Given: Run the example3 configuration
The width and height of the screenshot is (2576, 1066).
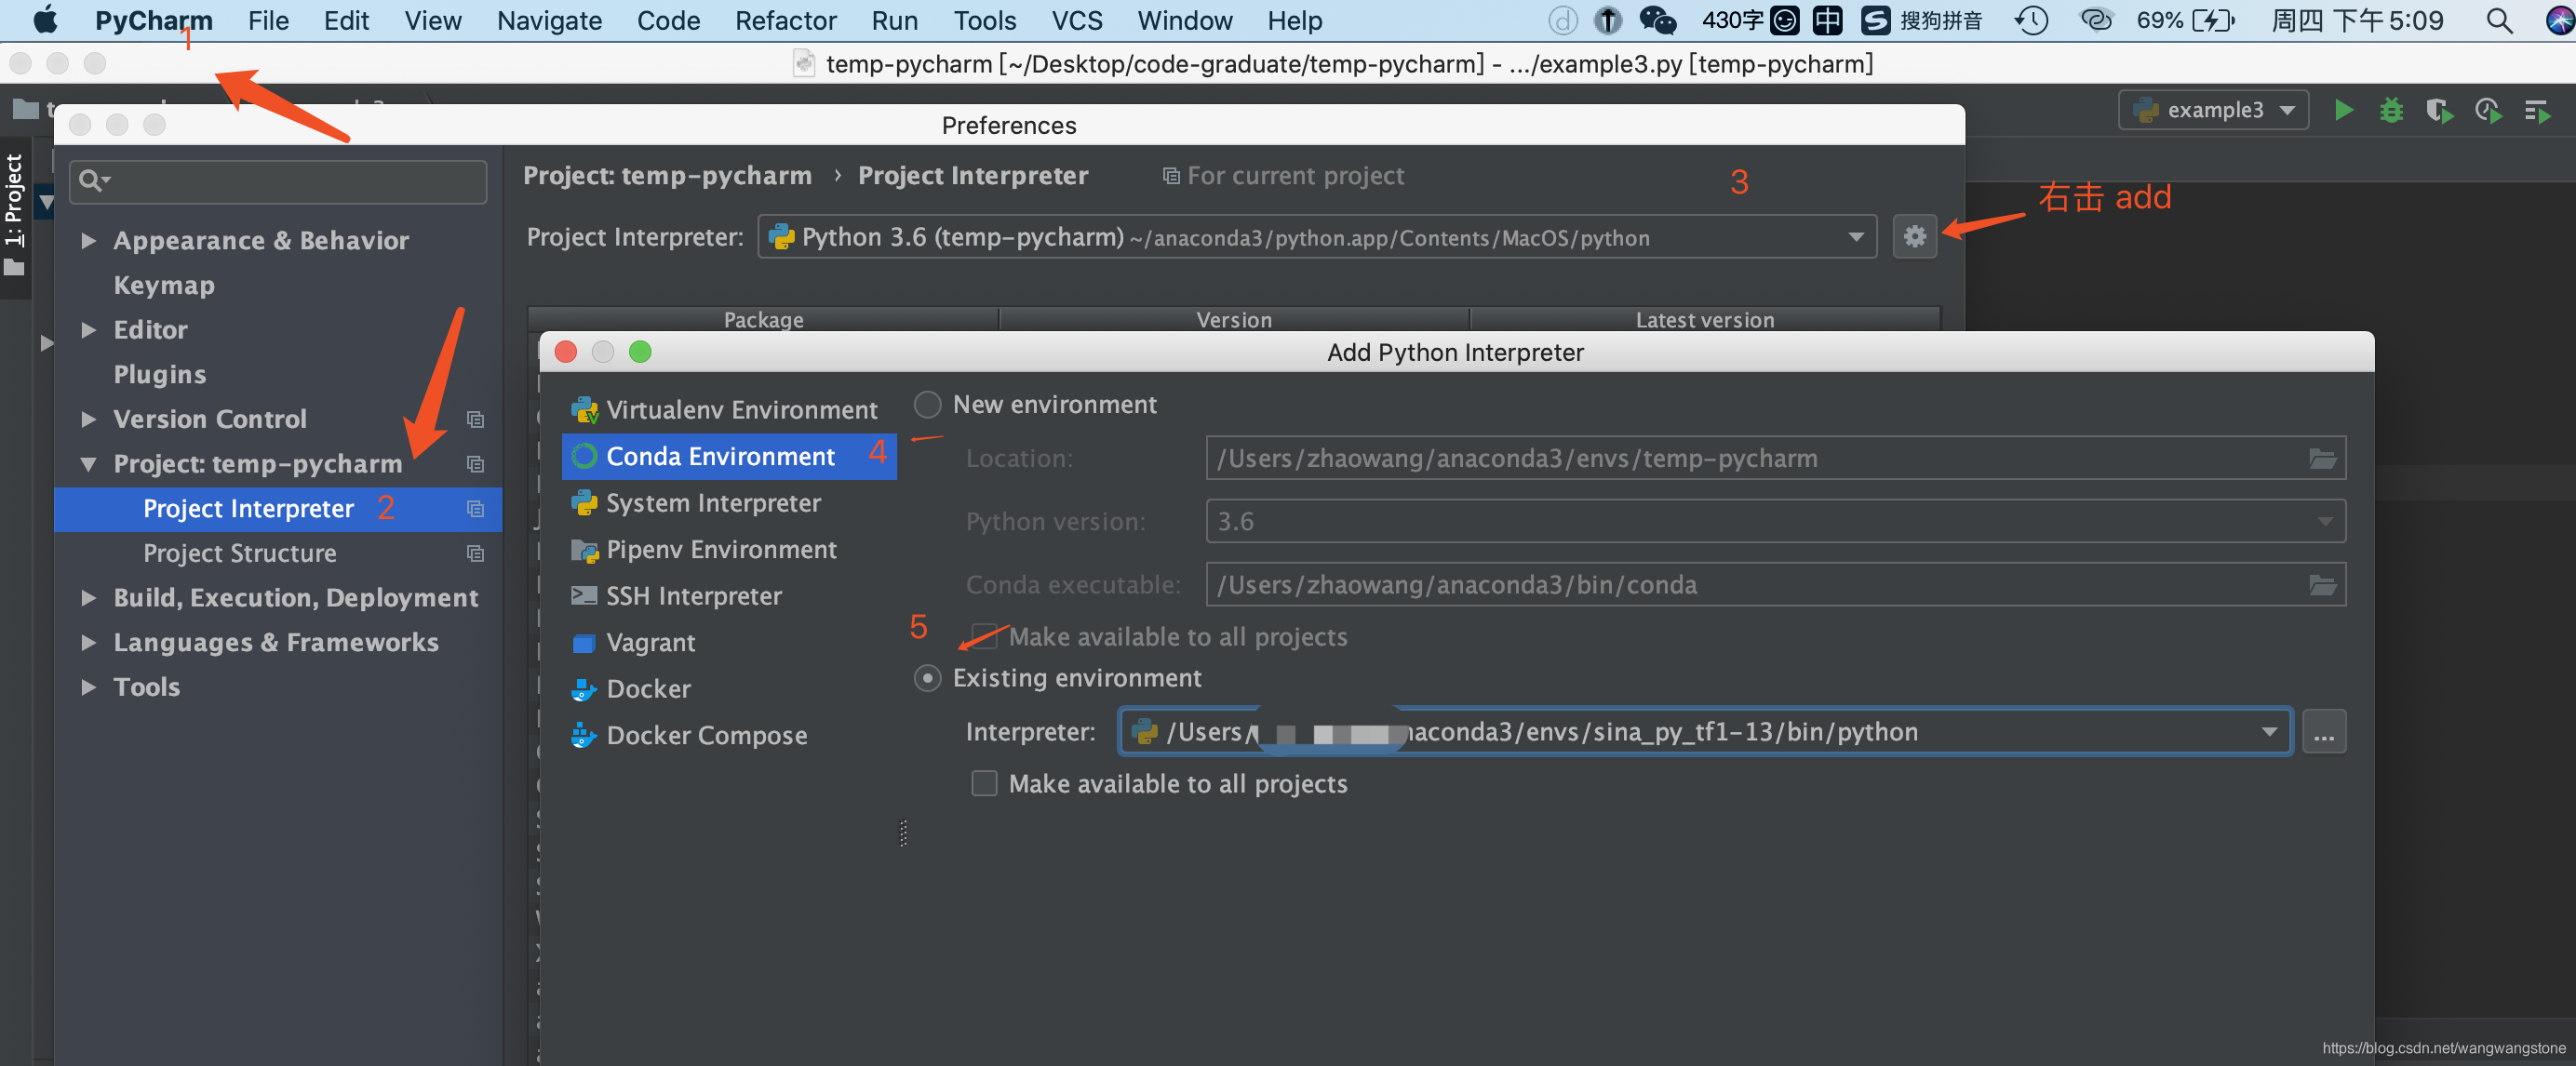Looking at the screenshot, I should [x=2343, y=110].
